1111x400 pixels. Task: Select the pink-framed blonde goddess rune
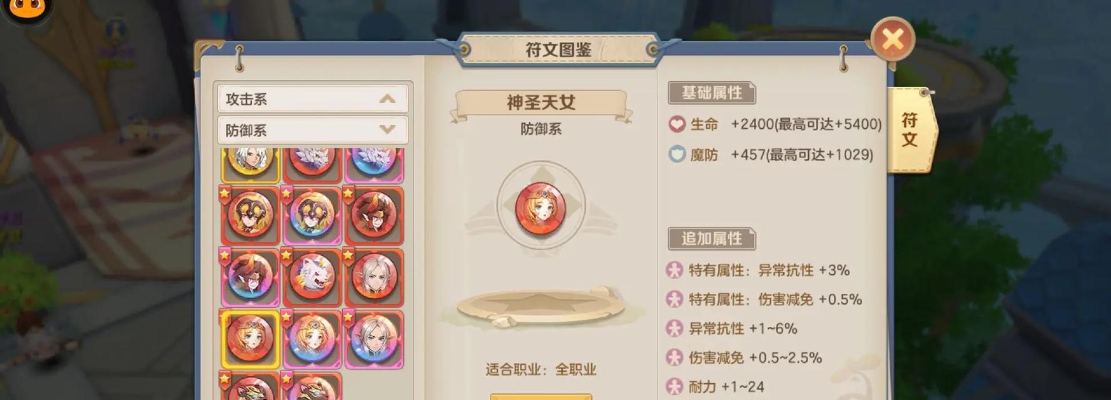[312, 339]
